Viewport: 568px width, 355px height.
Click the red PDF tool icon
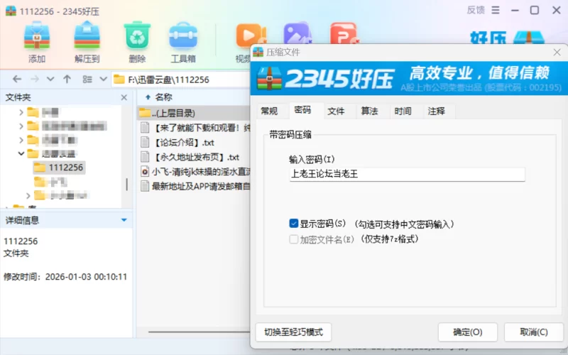[344, 34]
